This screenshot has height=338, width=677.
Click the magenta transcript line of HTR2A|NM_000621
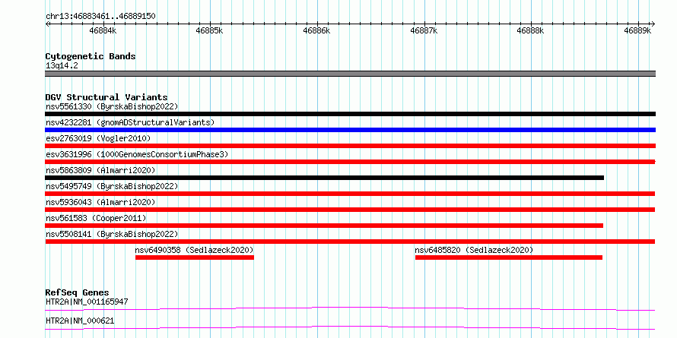(350, 327)
